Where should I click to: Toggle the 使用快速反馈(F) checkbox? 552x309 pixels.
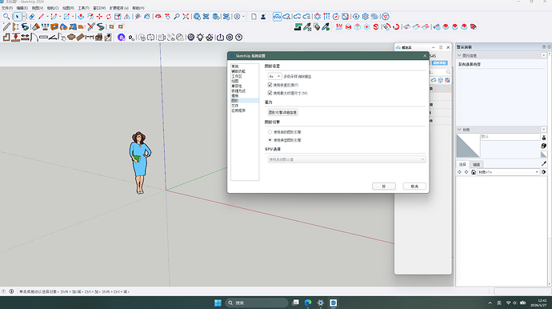click(270, 85)
